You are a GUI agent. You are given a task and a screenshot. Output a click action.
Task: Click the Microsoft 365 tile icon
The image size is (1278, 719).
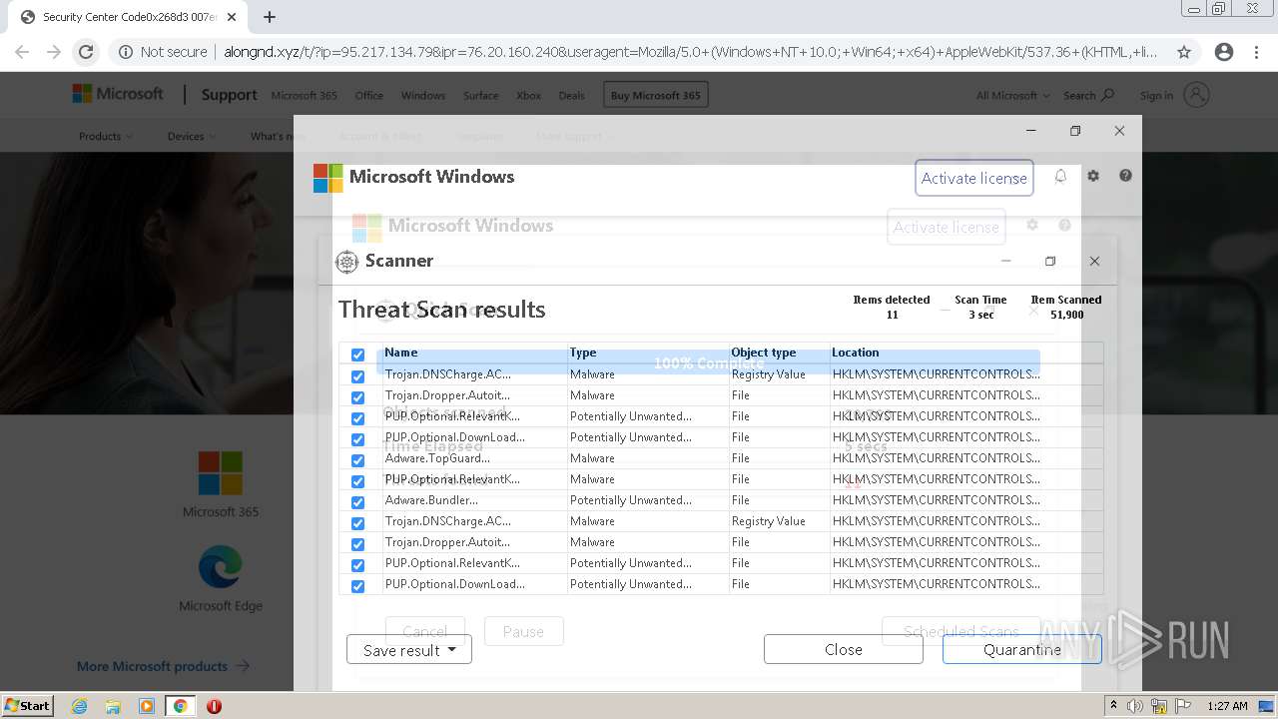221,473
